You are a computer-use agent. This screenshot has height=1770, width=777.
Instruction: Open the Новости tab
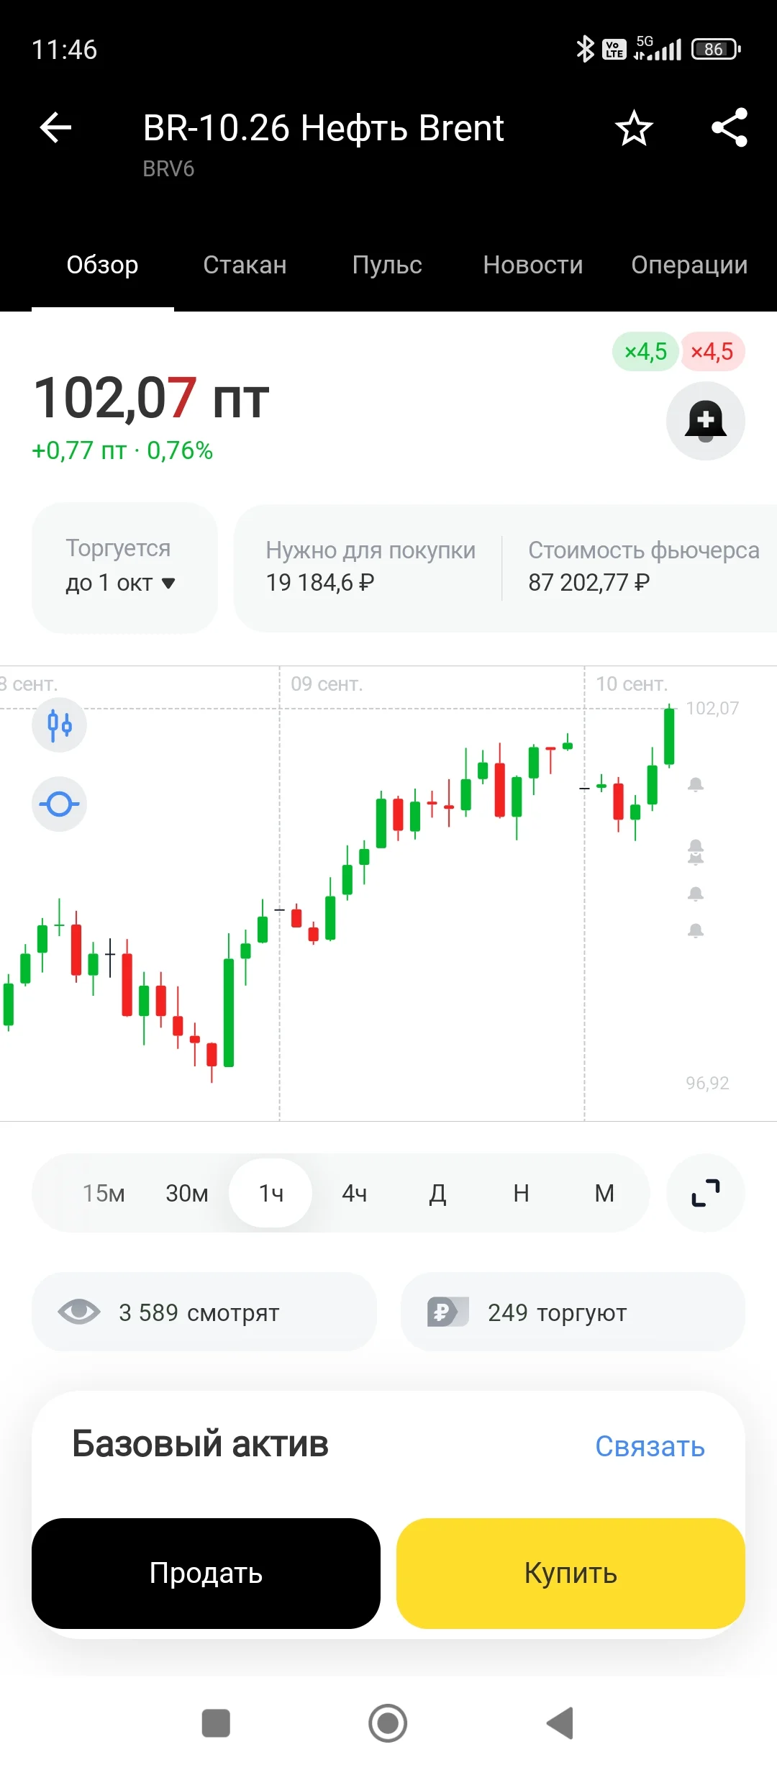tap(533, 265)
